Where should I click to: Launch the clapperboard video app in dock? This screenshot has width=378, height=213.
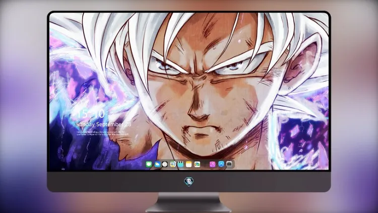(181, 164)
